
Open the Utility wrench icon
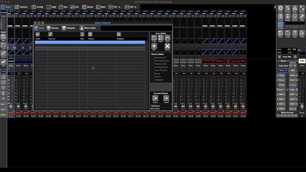click(302, 16)
